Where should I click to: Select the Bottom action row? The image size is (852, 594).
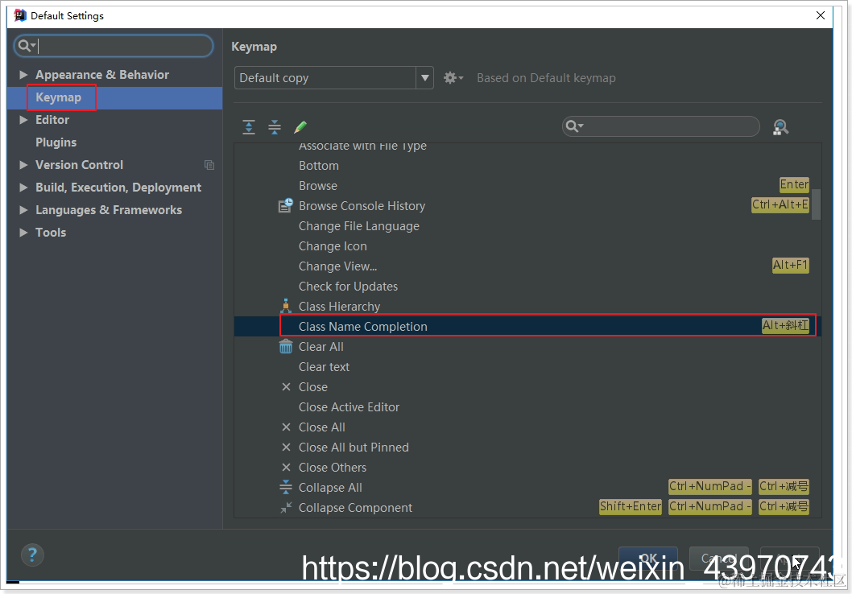pyautogui.click(x=527, y=166)
